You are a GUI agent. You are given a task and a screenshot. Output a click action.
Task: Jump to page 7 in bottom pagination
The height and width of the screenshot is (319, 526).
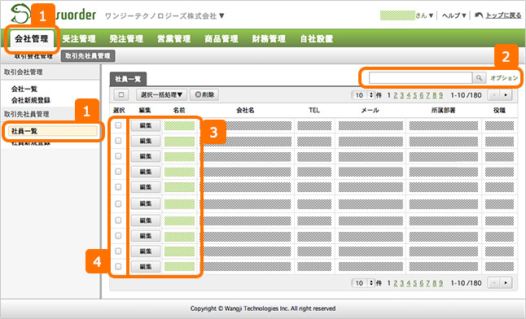click(x=427, y=283)
